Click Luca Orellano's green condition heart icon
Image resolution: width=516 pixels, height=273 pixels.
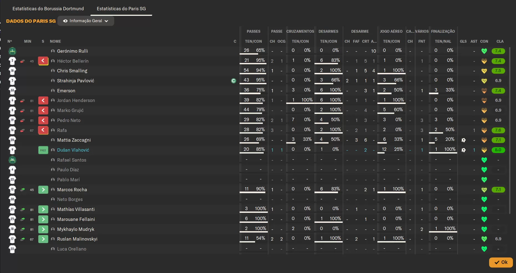pyautogui.click(x=484, y=249)
